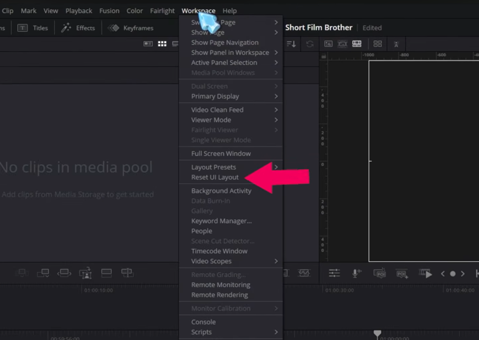Go to next marker with right chevron
The height and width of the screenshot is (340, 479).
pyautogui.click(x=463, y=274)
